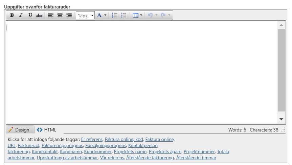Click the Words: 6 counter

[x=237, y=130]
